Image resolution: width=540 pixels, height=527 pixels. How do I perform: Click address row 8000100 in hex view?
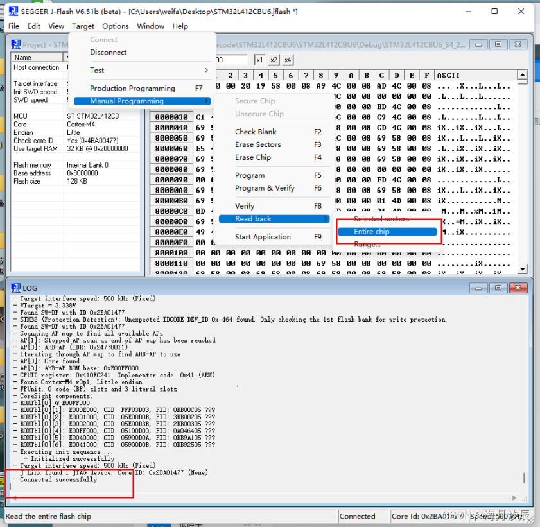(171, 253)
